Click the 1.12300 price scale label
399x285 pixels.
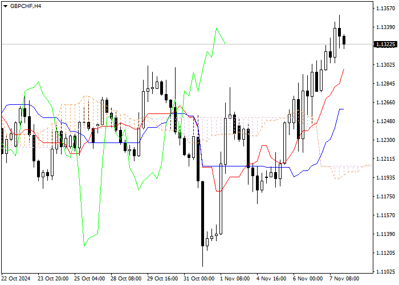pos(385,140)
